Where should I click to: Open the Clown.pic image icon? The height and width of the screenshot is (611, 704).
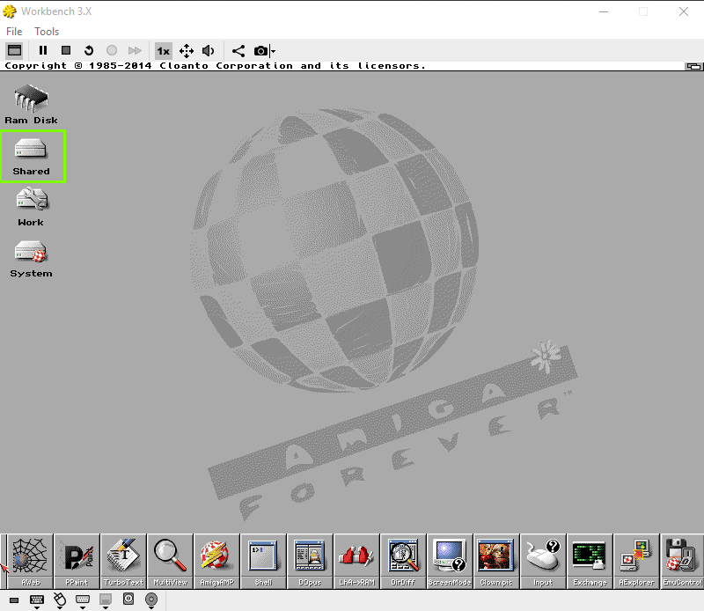click(496, 561)
